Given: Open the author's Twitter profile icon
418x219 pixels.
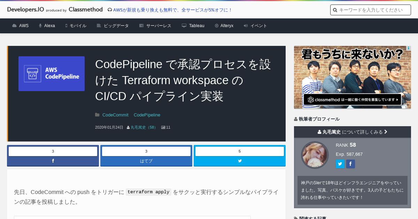Looking at the screenshot, I should click(340, 164).
